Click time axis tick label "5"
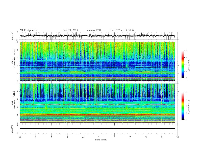Viewport: 200px width, 154px height. pos(99,137)
